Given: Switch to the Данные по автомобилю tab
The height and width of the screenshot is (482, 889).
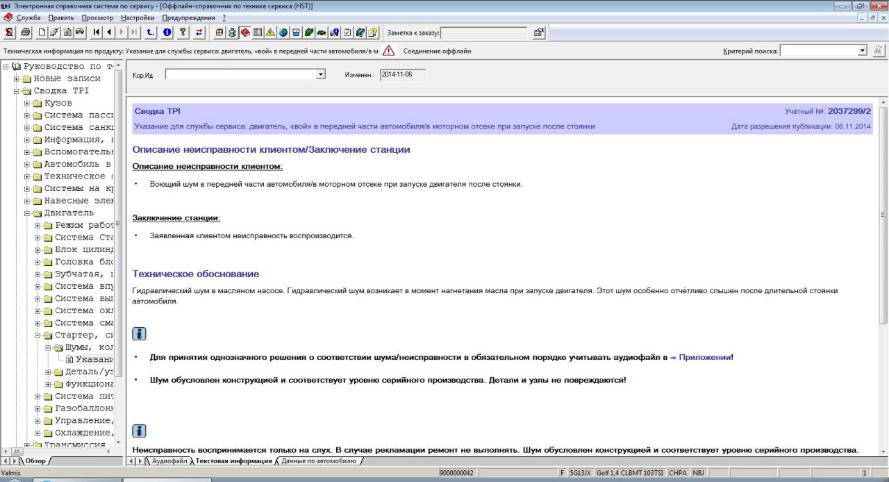Looking at the screenshot, I should (x=319, y=460).
